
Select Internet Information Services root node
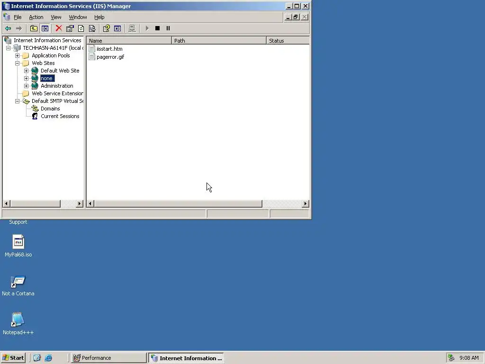[47, 40]
